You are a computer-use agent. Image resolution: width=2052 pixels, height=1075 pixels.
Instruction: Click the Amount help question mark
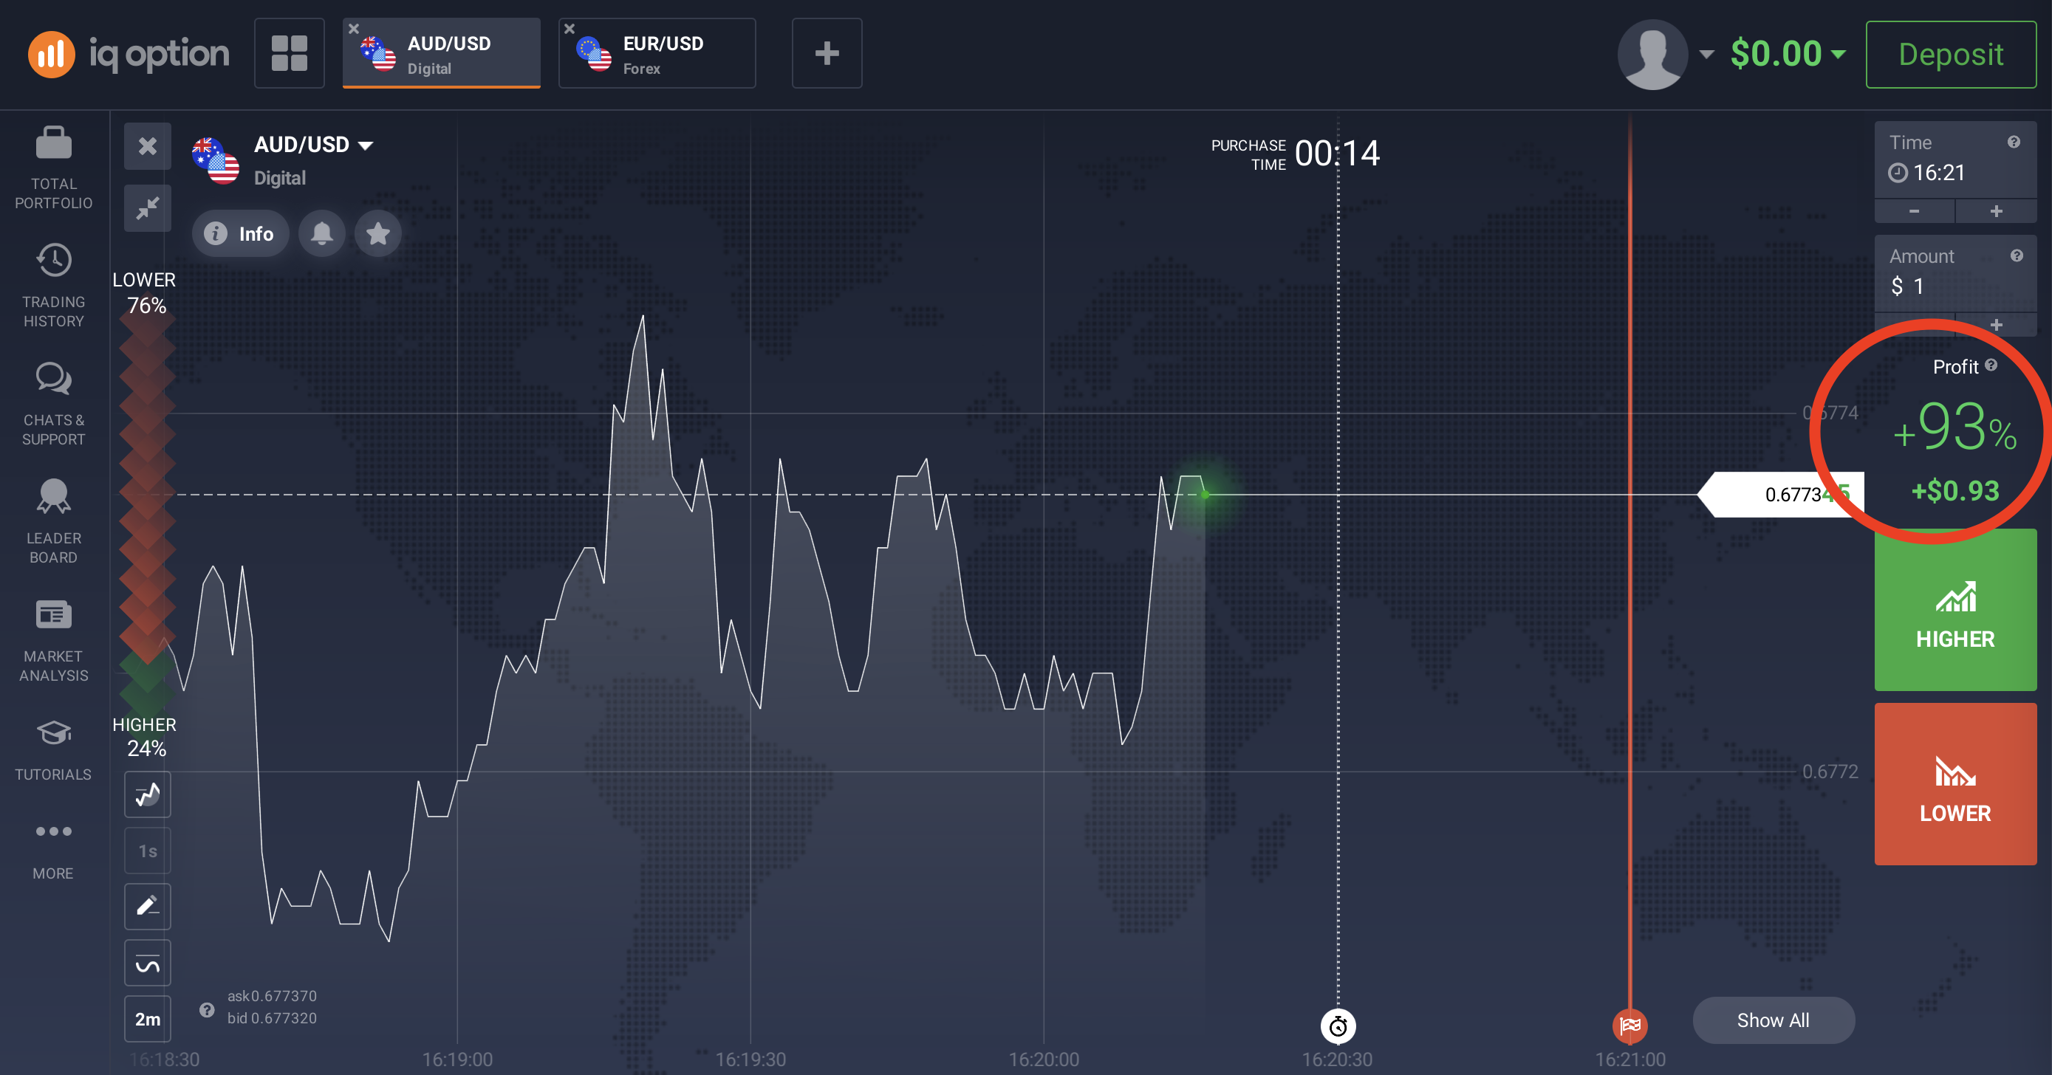[x=2016, y=255]
